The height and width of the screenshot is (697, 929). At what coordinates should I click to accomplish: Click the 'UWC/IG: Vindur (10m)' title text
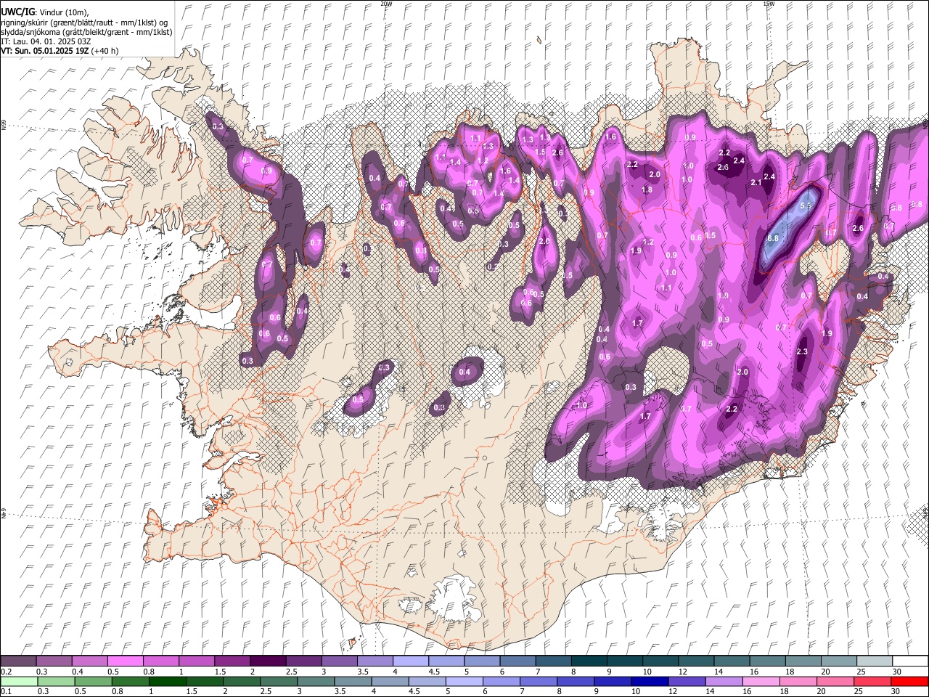pyautogui.click(x=45, y=12)
